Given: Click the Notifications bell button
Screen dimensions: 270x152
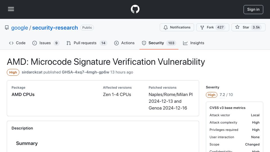Looking at the screenshot, I should [x=177, y=27].
